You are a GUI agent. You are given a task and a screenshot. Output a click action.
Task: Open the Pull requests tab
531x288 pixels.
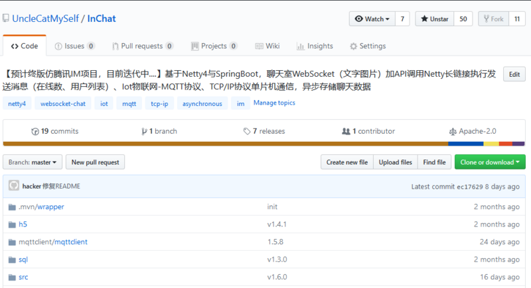pos(143,46)
